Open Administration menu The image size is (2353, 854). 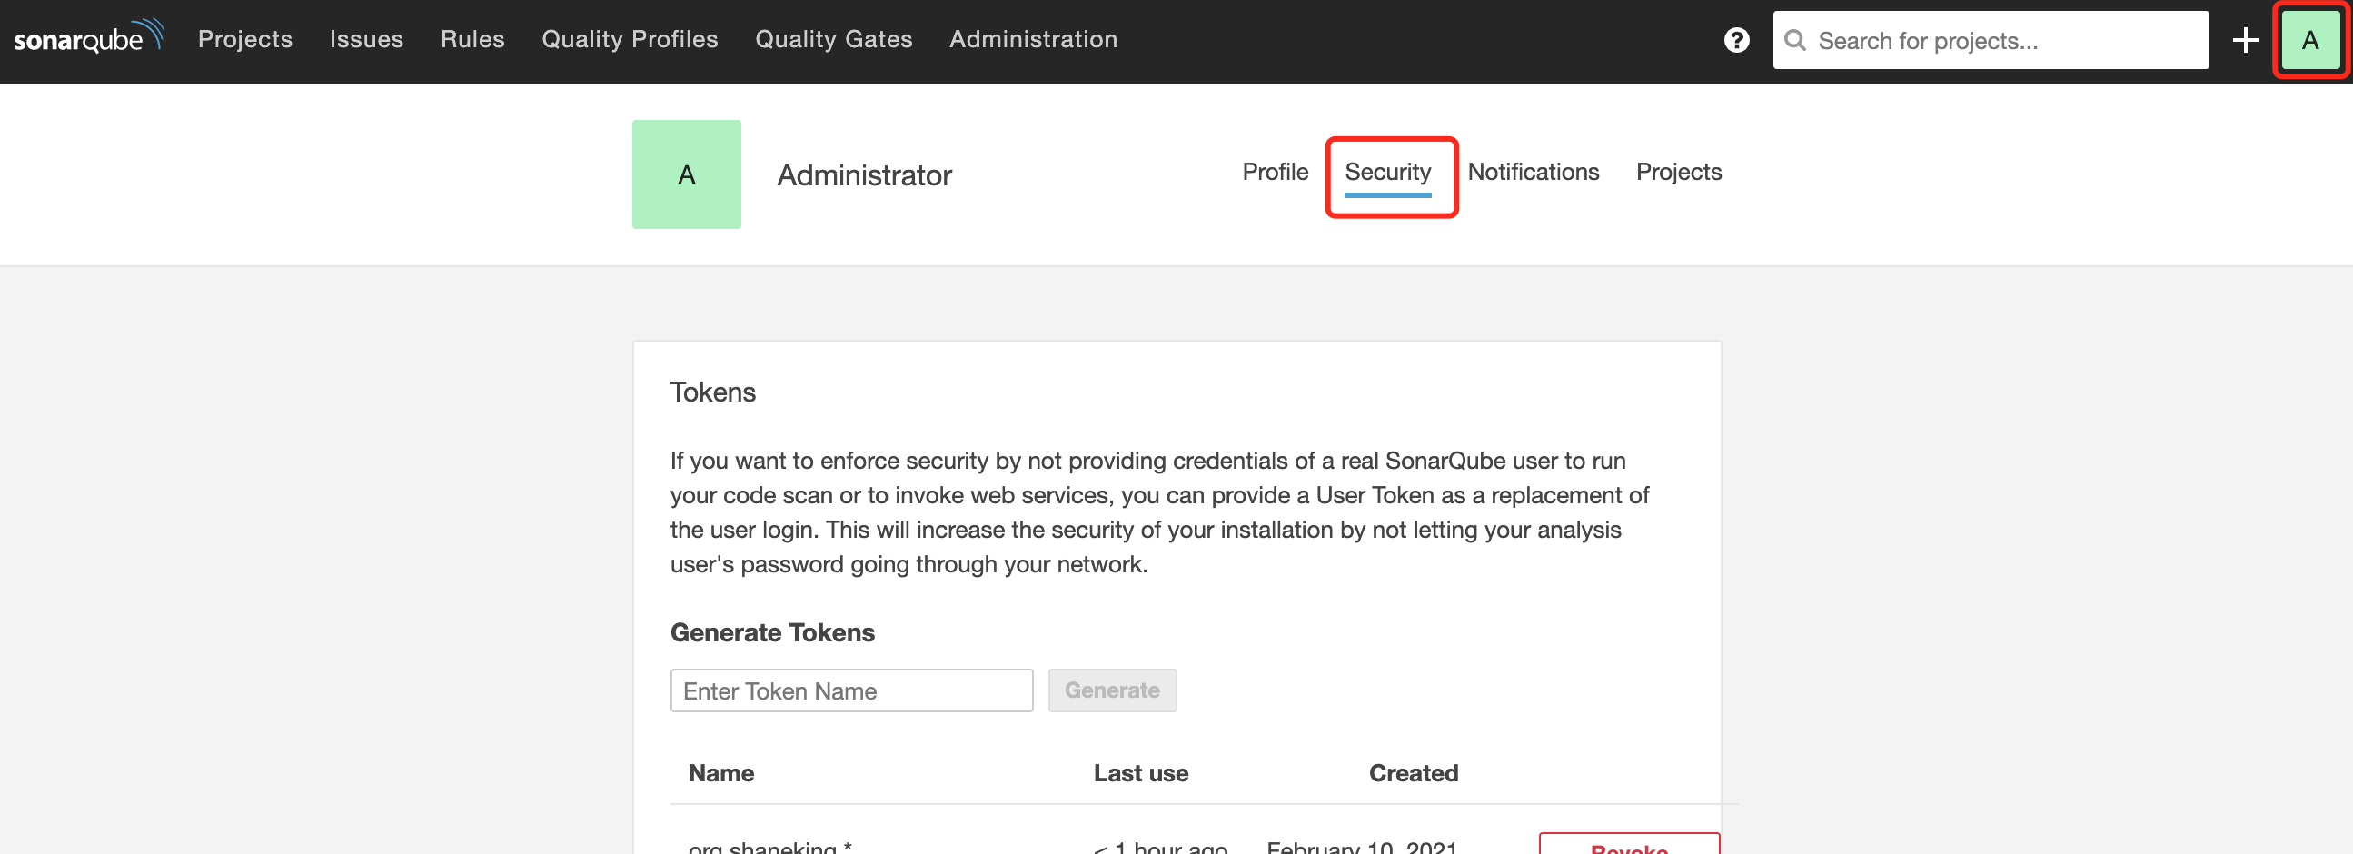click(1033, 39)
